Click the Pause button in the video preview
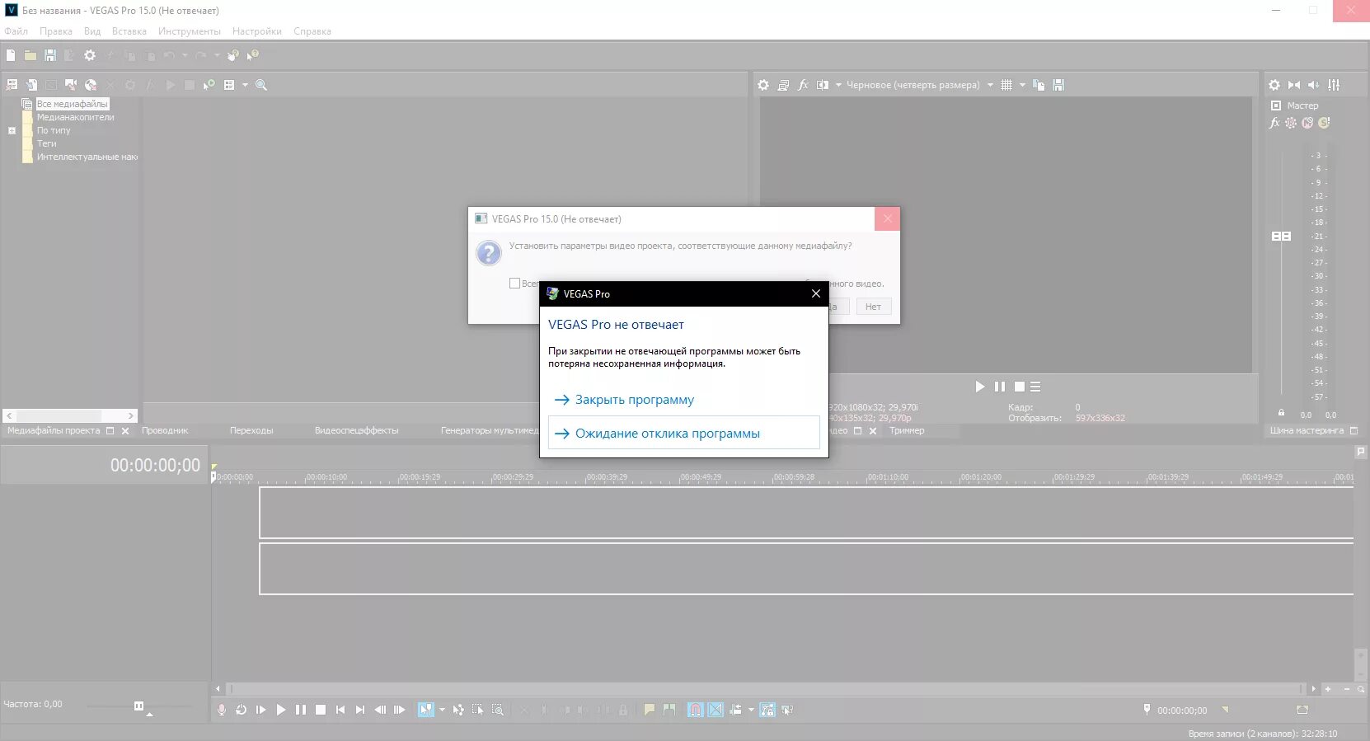Viewport: 1370px width, 741px height. [1000, 387]
